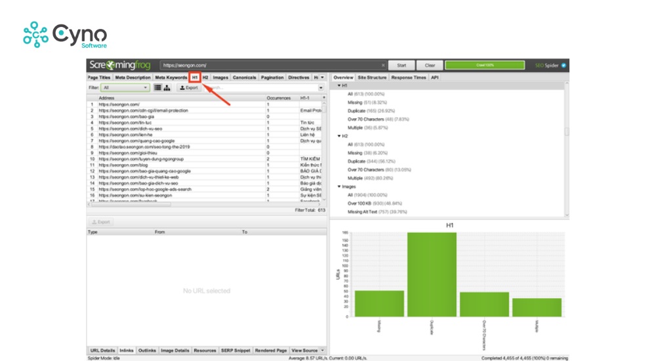Open the Inlinks bottom tab
656x361 pixels.
(x=127, y=350)
